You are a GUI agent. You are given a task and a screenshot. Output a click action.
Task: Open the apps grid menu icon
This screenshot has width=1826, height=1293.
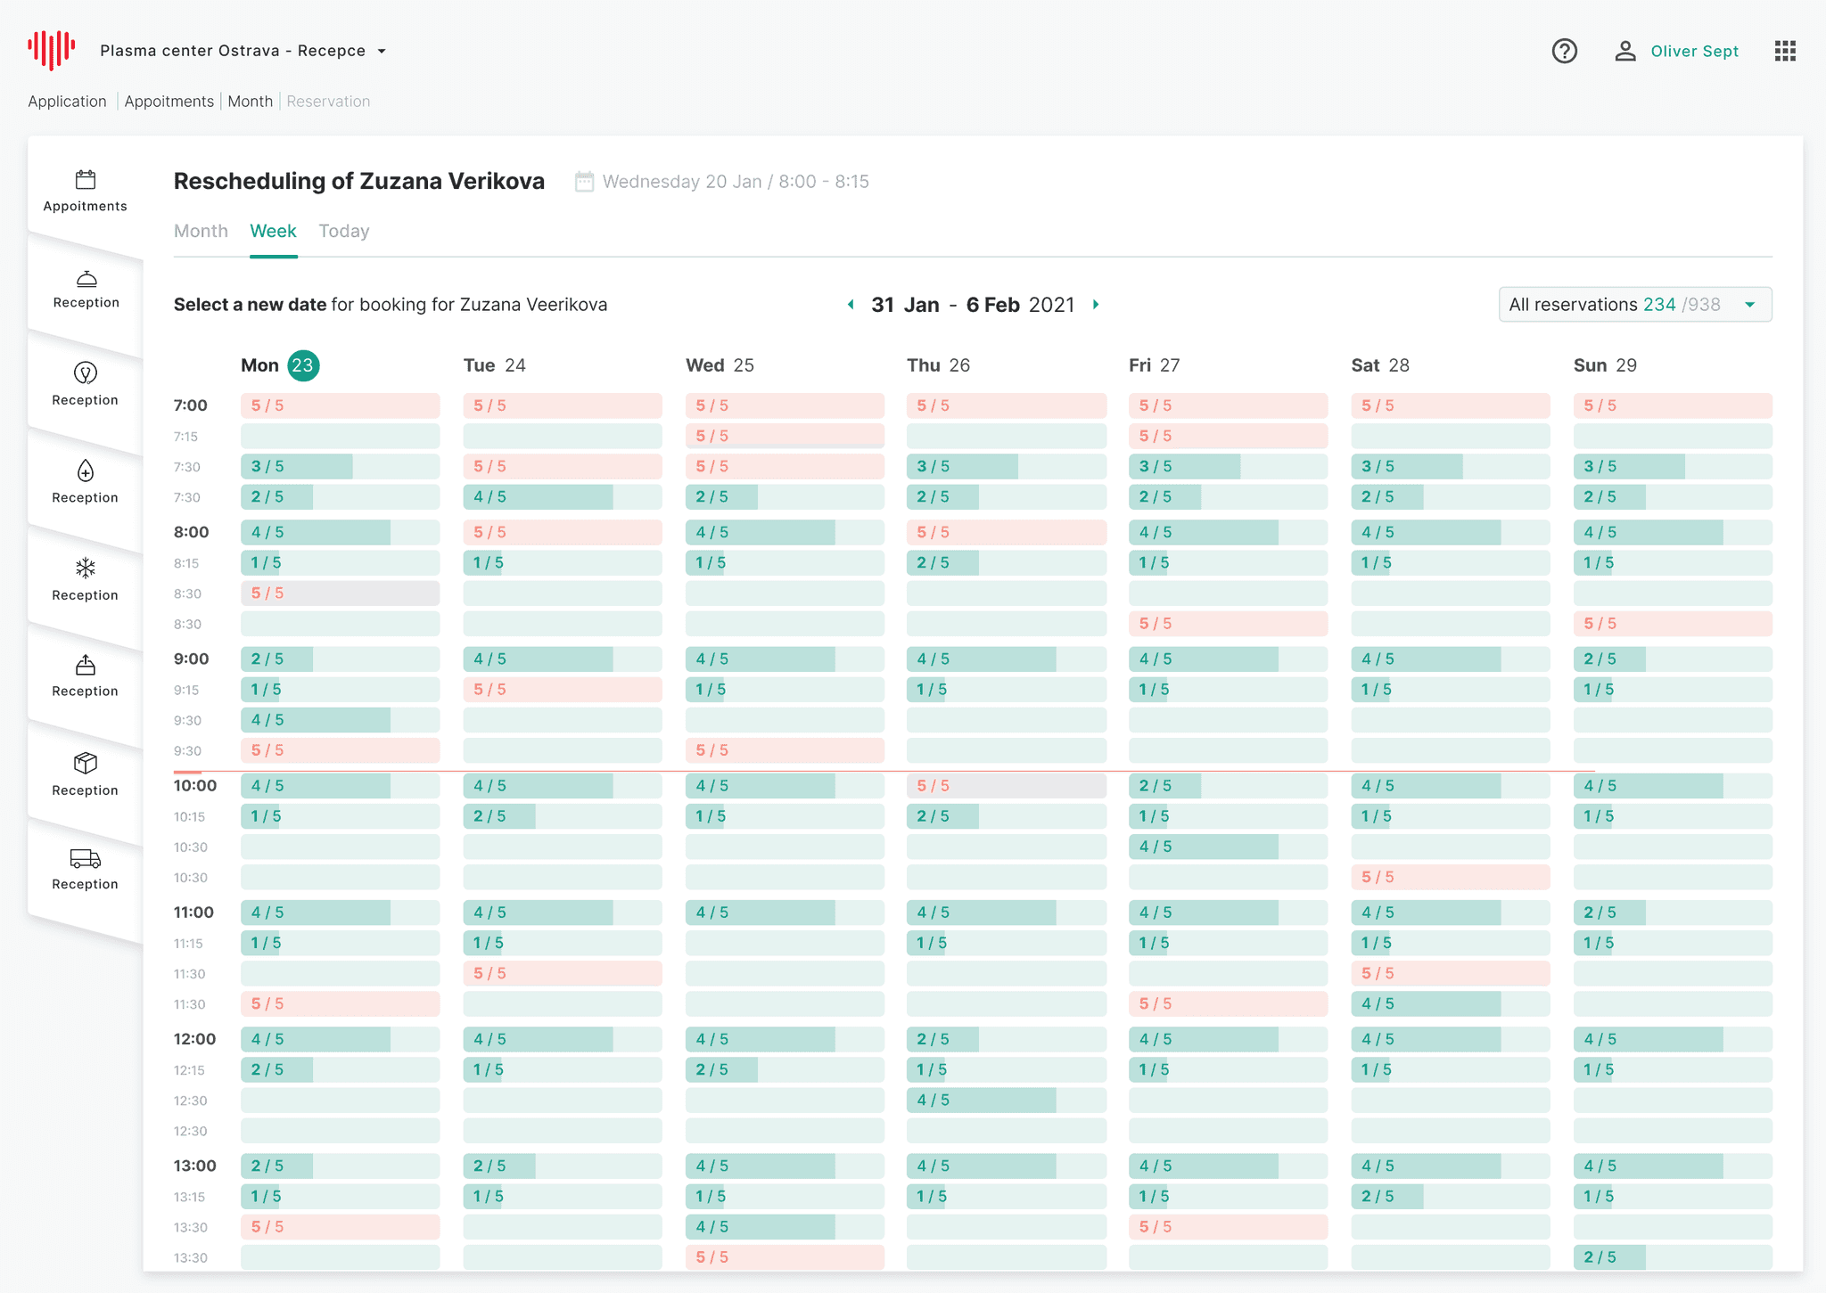[x=1784, y=51]
